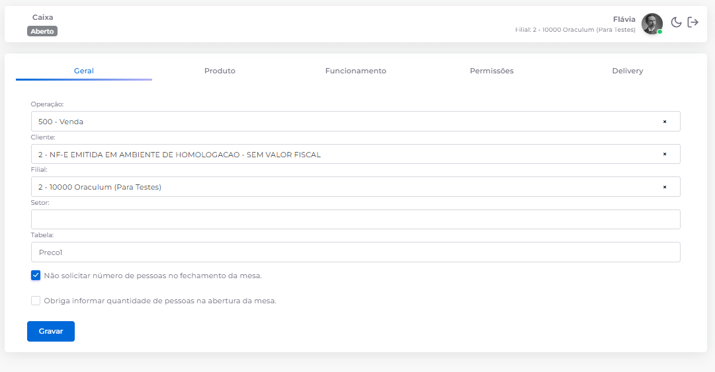The image size is (715, 372).
Task: Open the Operação '500 - Venda' dropdown
Action: 356,122
